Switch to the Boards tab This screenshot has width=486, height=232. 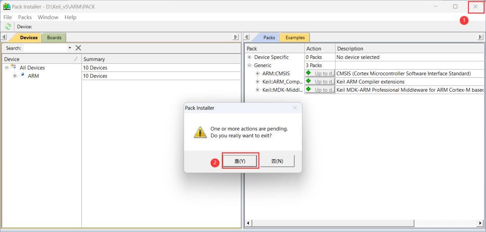54,37
